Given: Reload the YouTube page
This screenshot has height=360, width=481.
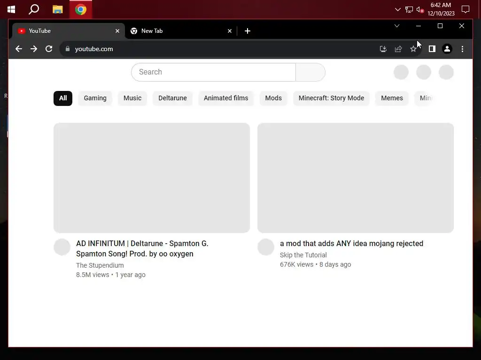Looking at the screenshot, I should click(x=49, y=49).
